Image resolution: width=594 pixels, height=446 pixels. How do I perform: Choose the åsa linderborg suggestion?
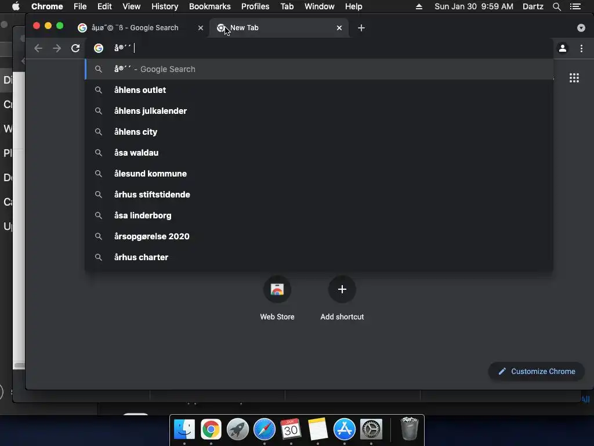pos(319,215)
